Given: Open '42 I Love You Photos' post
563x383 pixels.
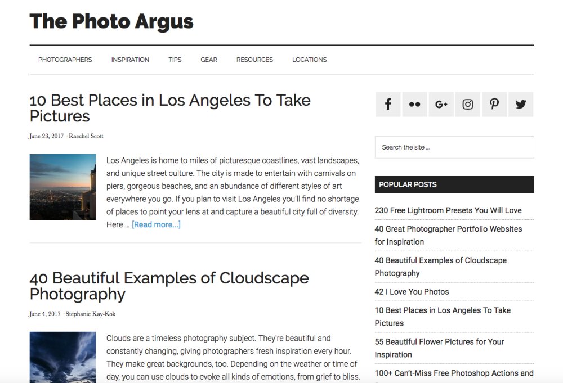Looking at the screenshot, I should click(412, 292).
